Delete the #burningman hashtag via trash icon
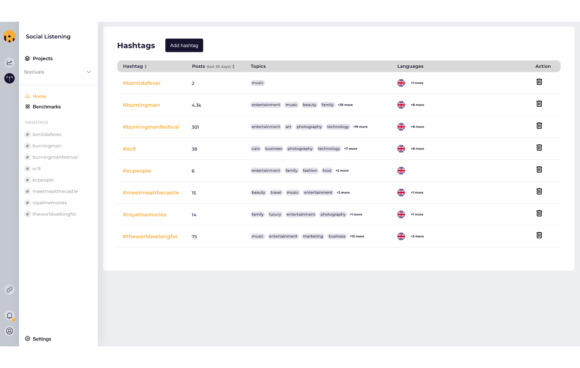 pyautogui.click(x=539, y=104)
